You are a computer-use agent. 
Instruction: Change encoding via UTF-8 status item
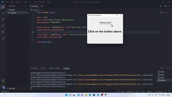(x=137, y=91)
